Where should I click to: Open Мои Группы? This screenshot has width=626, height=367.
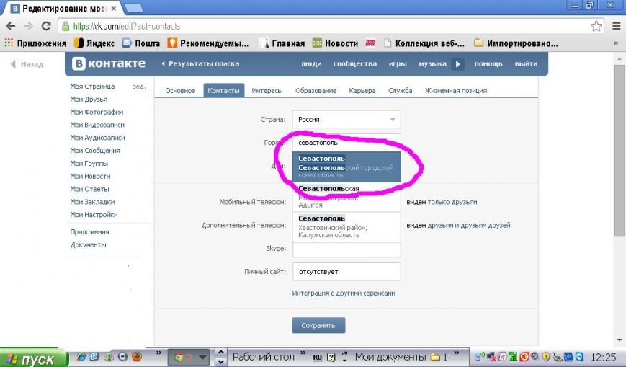89,163
